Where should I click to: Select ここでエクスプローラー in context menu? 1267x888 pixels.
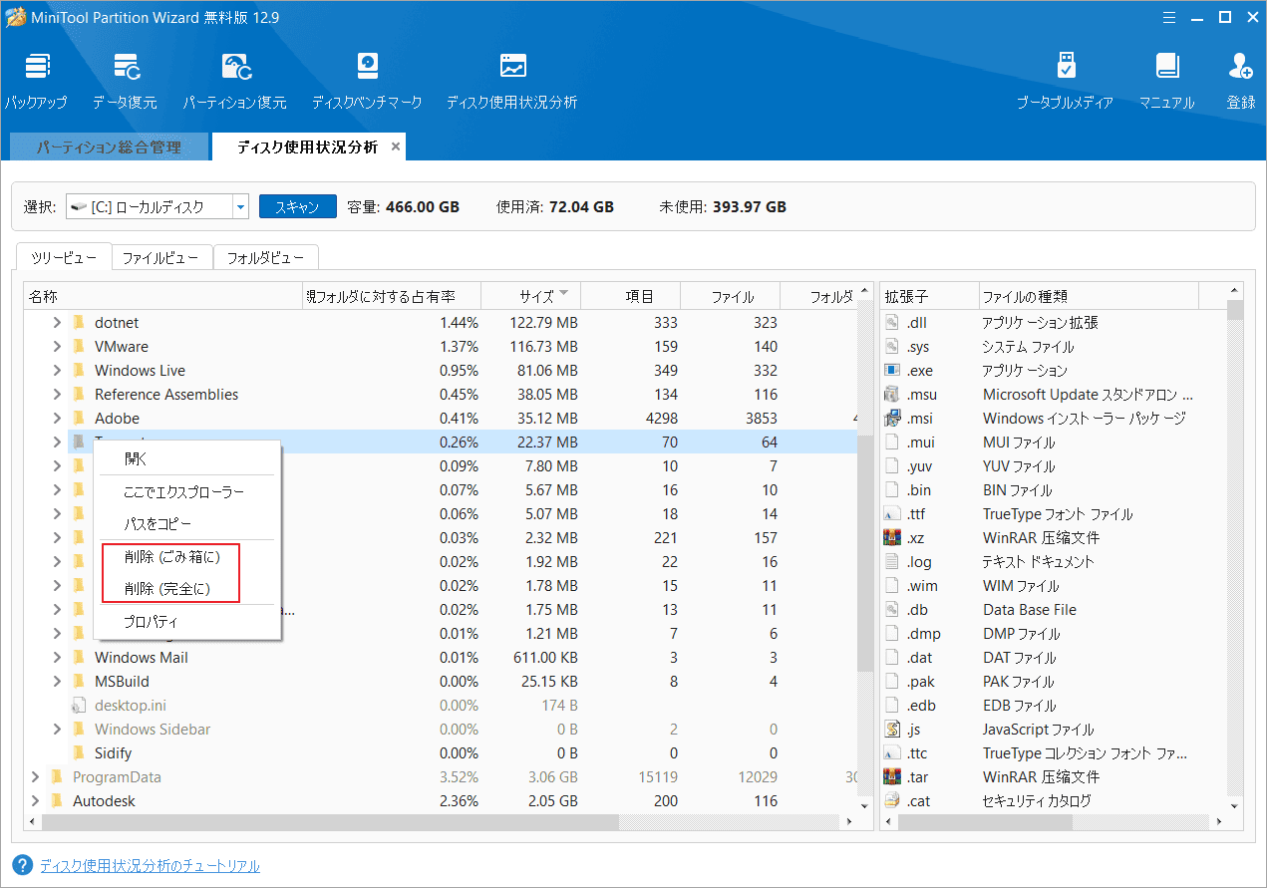click(x=187, y=492)
